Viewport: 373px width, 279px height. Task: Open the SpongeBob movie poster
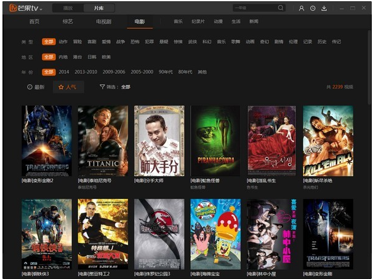pos(215,234)
